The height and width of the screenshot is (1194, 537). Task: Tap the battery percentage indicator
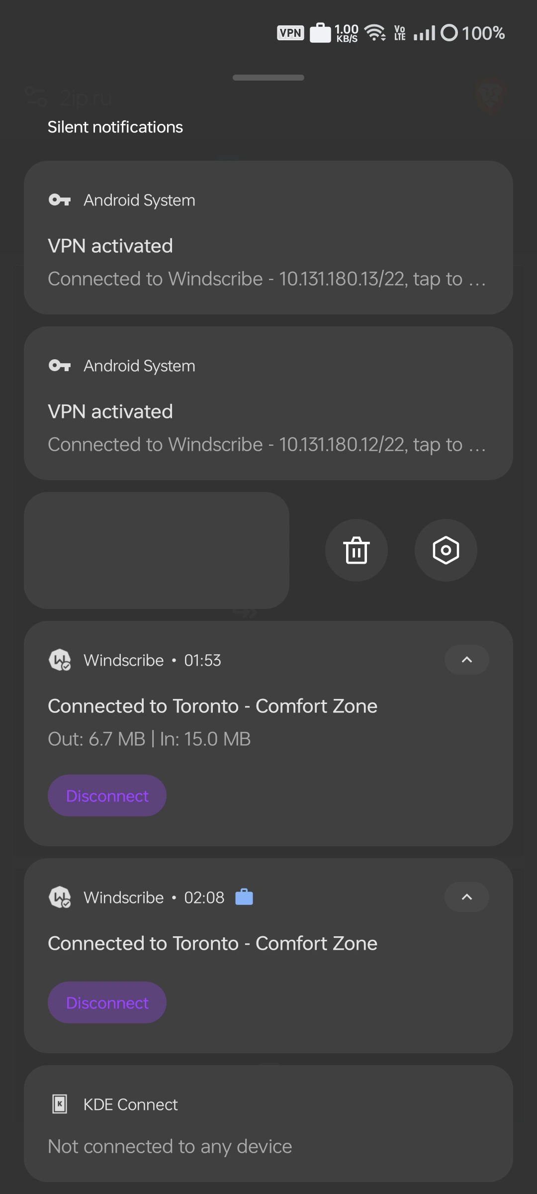point(482,33)
